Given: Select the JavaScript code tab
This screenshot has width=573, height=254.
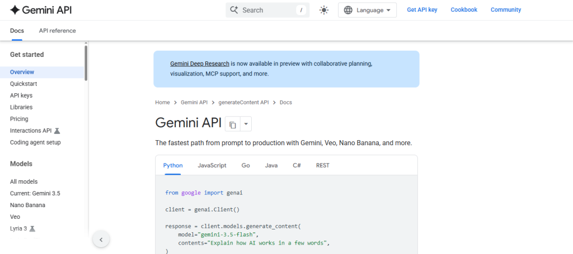Looking at the screenshot, I should [x=212, y=165].
